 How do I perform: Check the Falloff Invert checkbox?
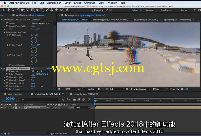(32, 89)
